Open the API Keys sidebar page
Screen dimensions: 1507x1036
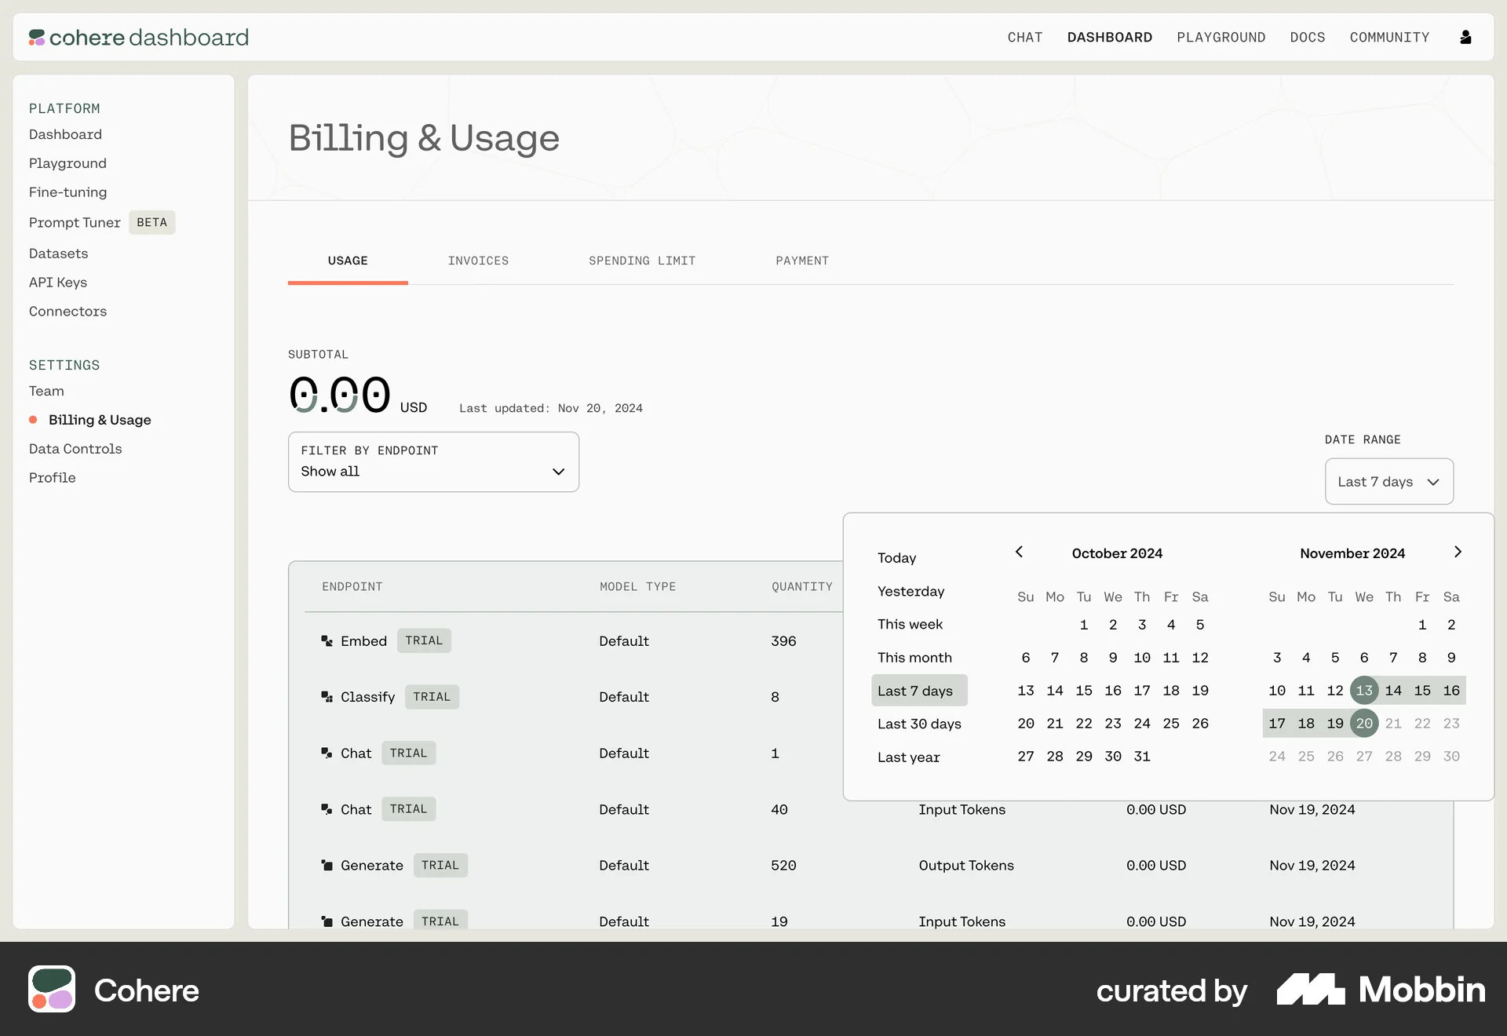[57, 283]
